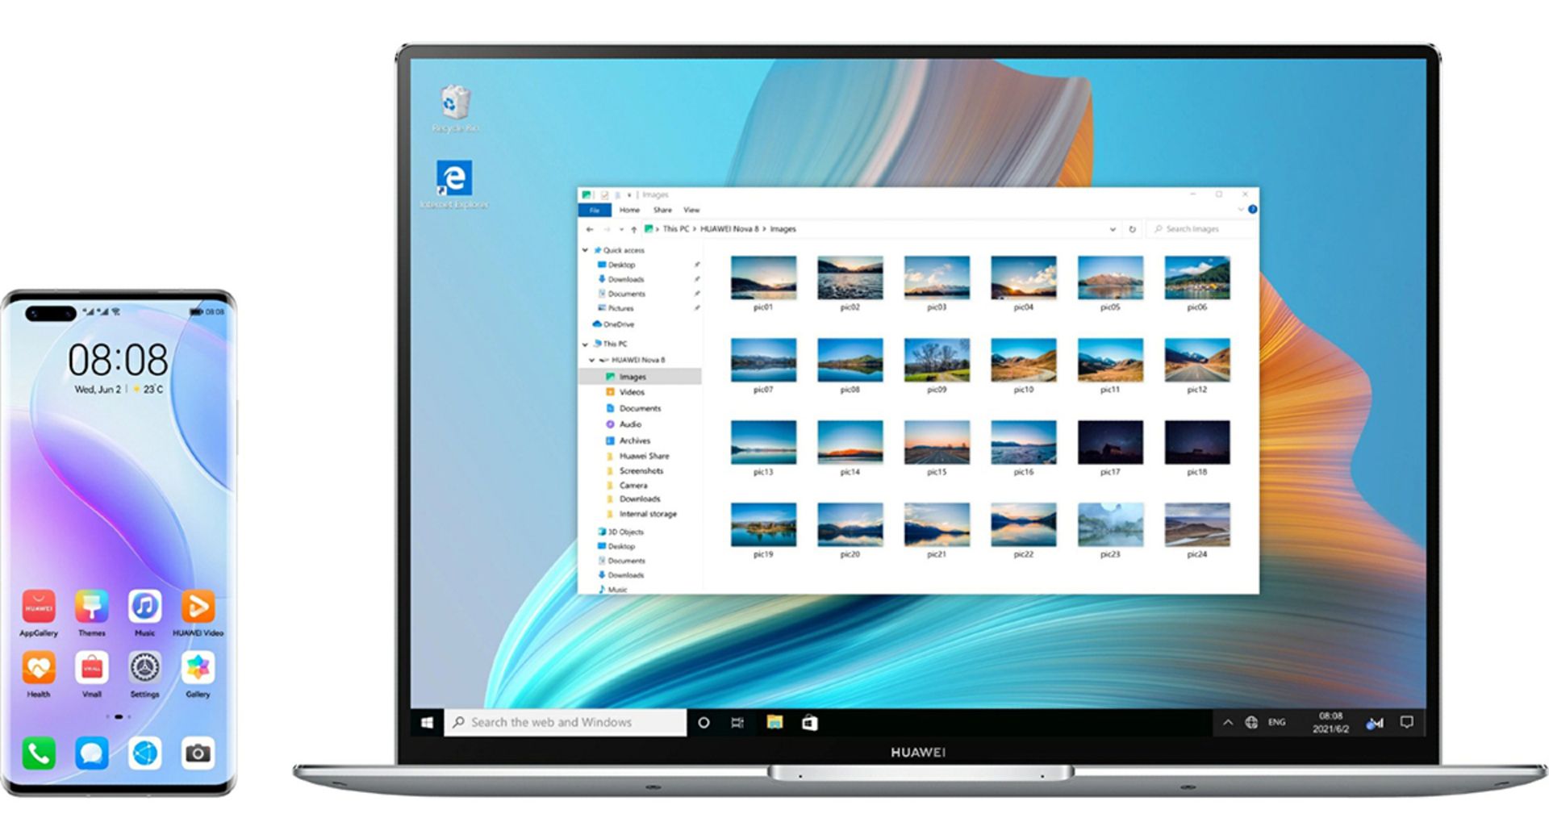Tap the 08:08 clock widget on phone
1549x839 pixels.
coord(118,360)
